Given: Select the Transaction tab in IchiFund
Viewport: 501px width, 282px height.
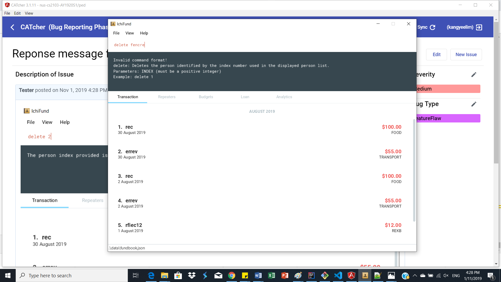Looking at the screenshot, I should 128,97.
